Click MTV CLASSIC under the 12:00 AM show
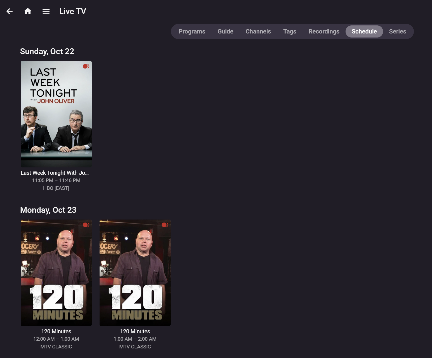Image resolution: width=432 pixels, height=358 pixels. pos(56,347)
